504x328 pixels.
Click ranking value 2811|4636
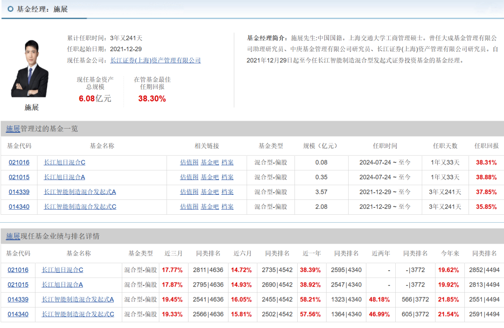pos(208,270)
